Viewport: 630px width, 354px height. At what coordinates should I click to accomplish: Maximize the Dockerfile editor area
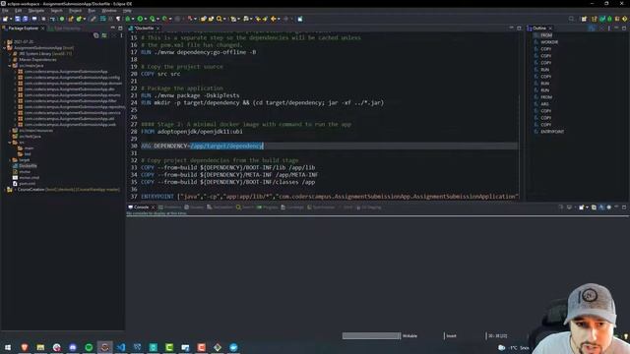tap(519, 29)
